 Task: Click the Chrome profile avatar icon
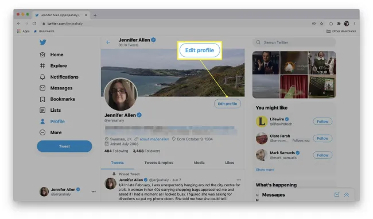[347, 24]
